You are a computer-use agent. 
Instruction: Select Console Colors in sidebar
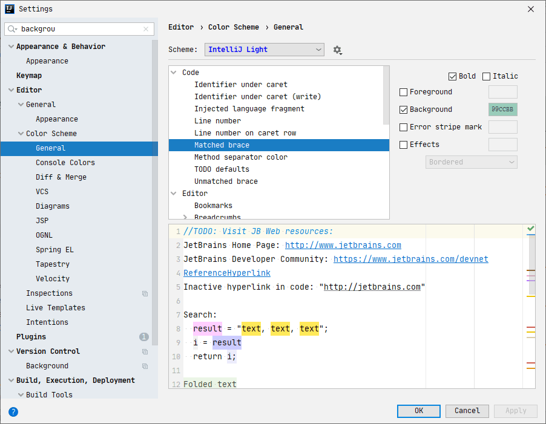65,163
